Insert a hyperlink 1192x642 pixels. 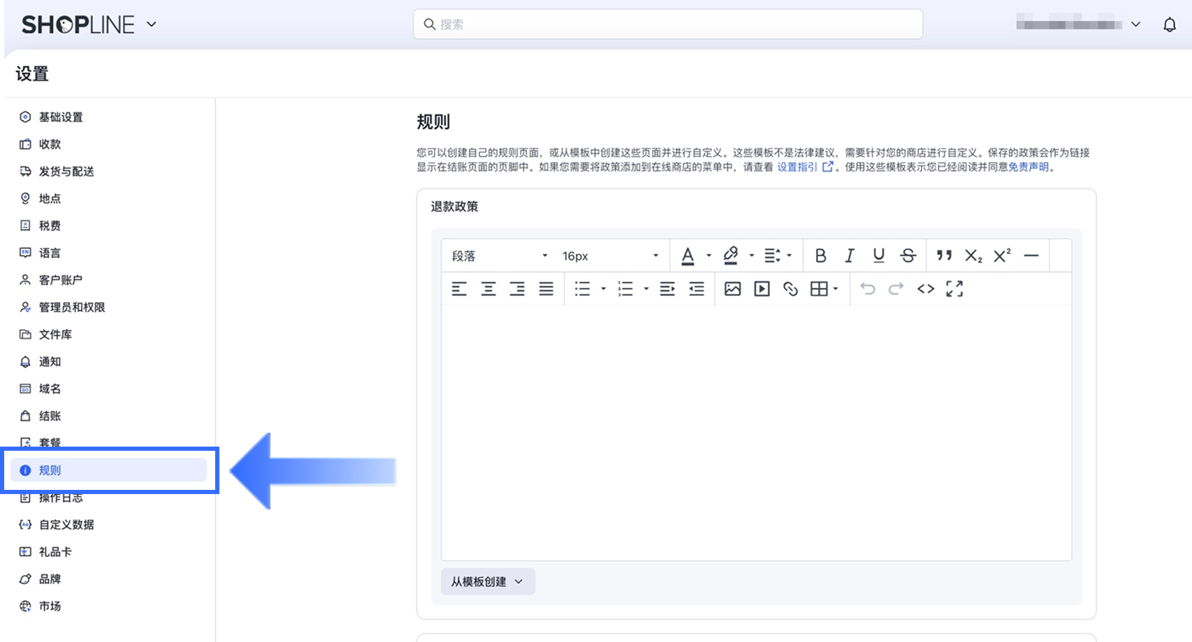tap(791, 289)
